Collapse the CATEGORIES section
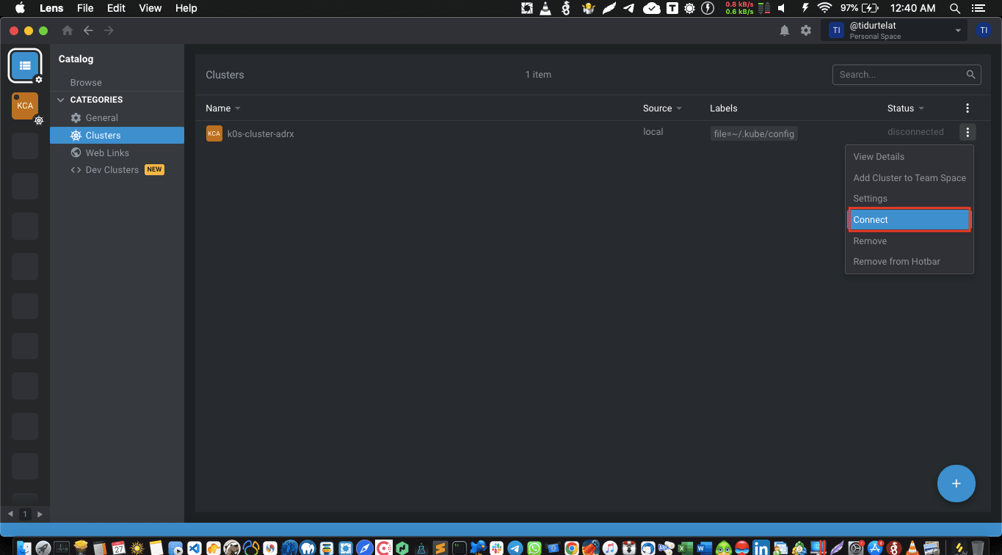This screenshot has width=1002, height=555. click(62, 100)
